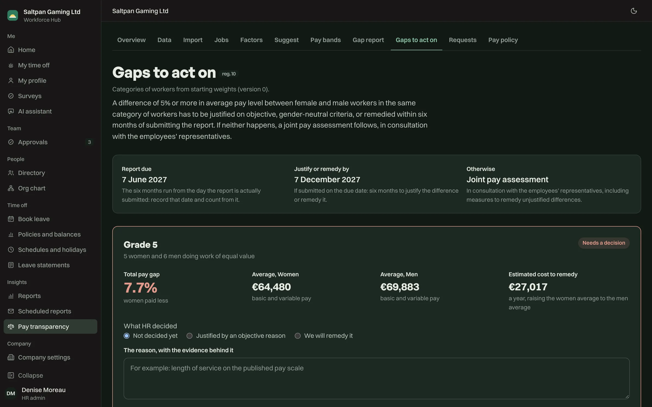652x407 pixels.
Task: Click the My time off sun icon
Action: 11,65
